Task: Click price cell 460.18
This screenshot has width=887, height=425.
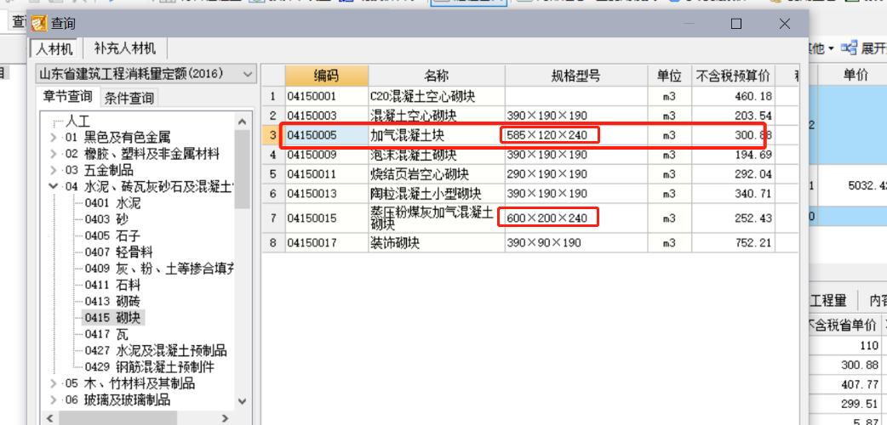Action: click(x=733, y=96)
